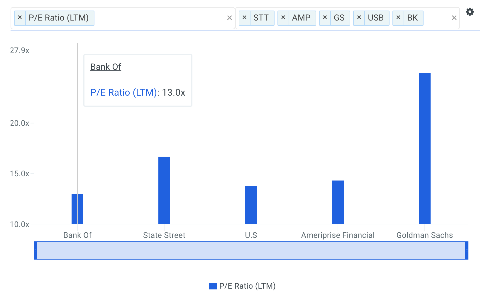
Task: Select the USB ticker label
Action: pos(376,18)
